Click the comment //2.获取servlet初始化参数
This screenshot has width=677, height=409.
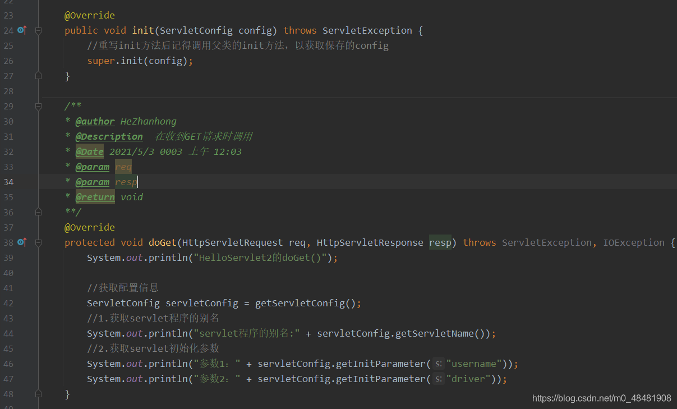point(153,348)
